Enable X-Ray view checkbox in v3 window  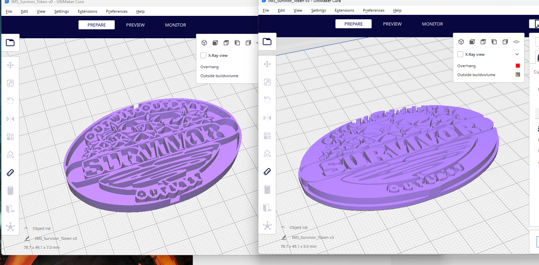pos(460,54)
